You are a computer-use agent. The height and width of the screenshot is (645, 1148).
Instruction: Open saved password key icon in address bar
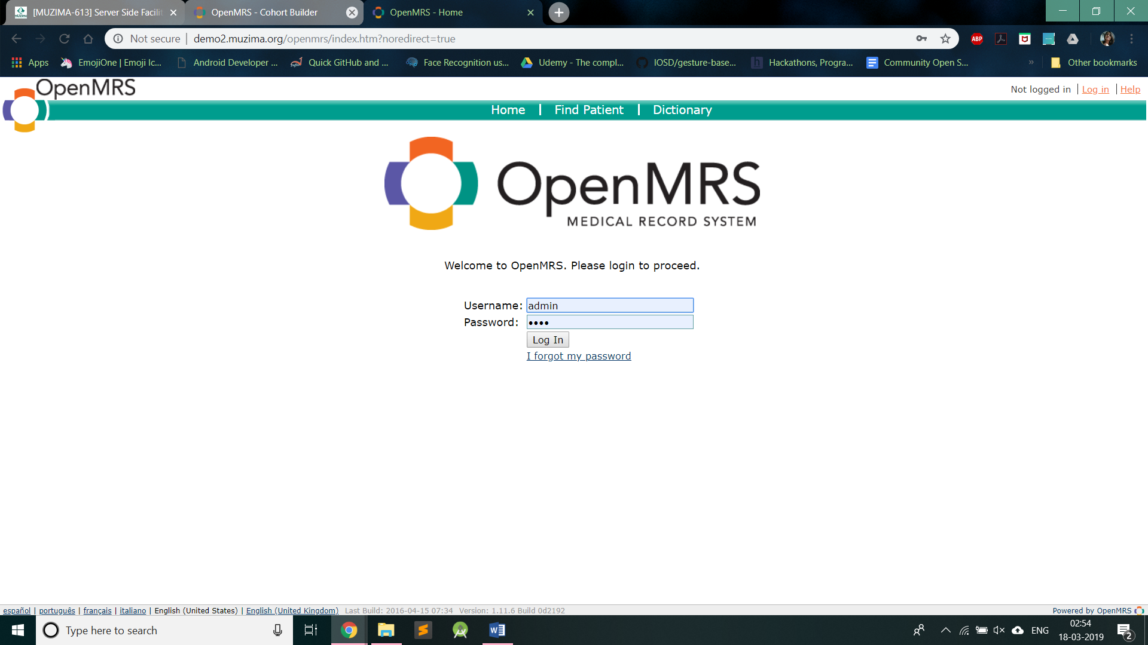[921, 39]
